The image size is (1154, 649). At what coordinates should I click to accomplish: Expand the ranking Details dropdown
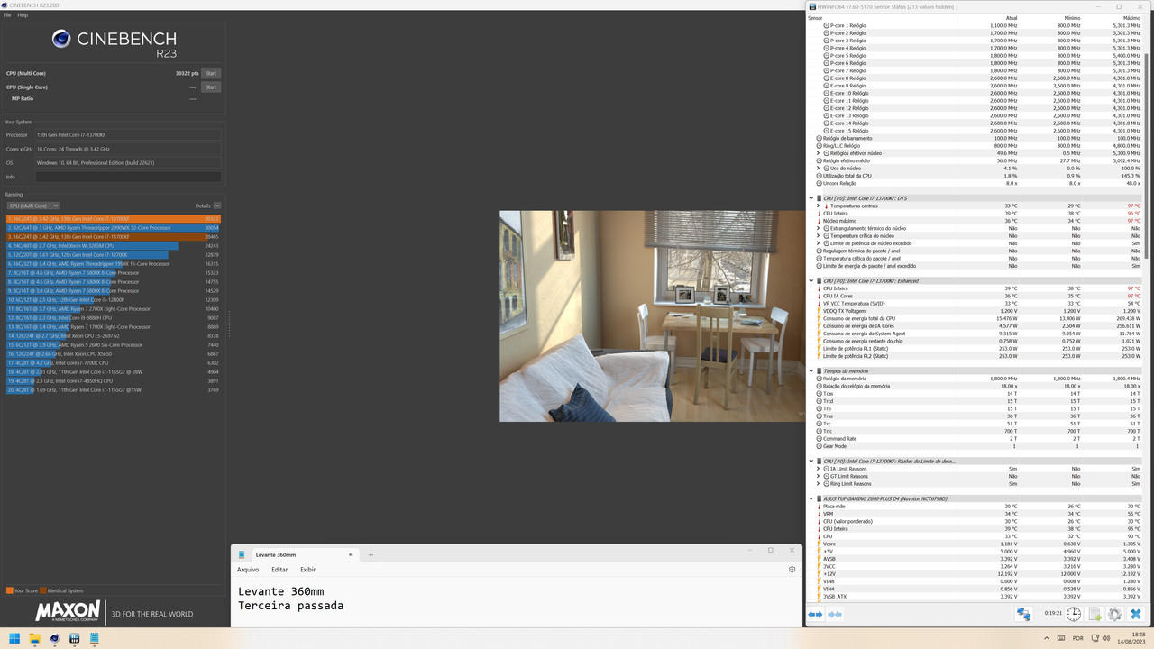pyautogui.click(x=217, y=206)
